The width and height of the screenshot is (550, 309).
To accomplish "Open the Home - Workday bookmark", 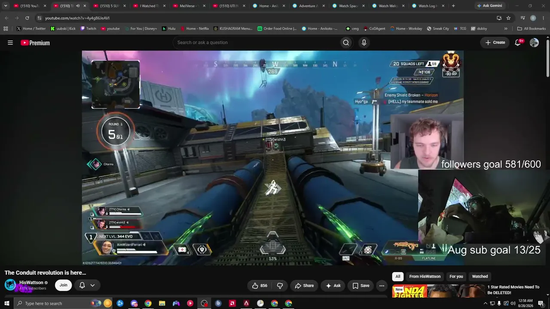I will click(406, 29).
